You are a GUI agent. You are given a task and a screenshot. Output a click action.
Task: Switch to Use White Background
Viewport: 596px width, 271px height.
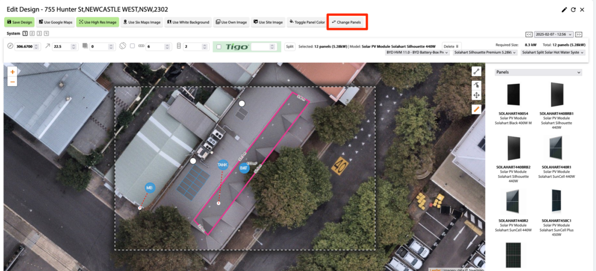point(189,23)
